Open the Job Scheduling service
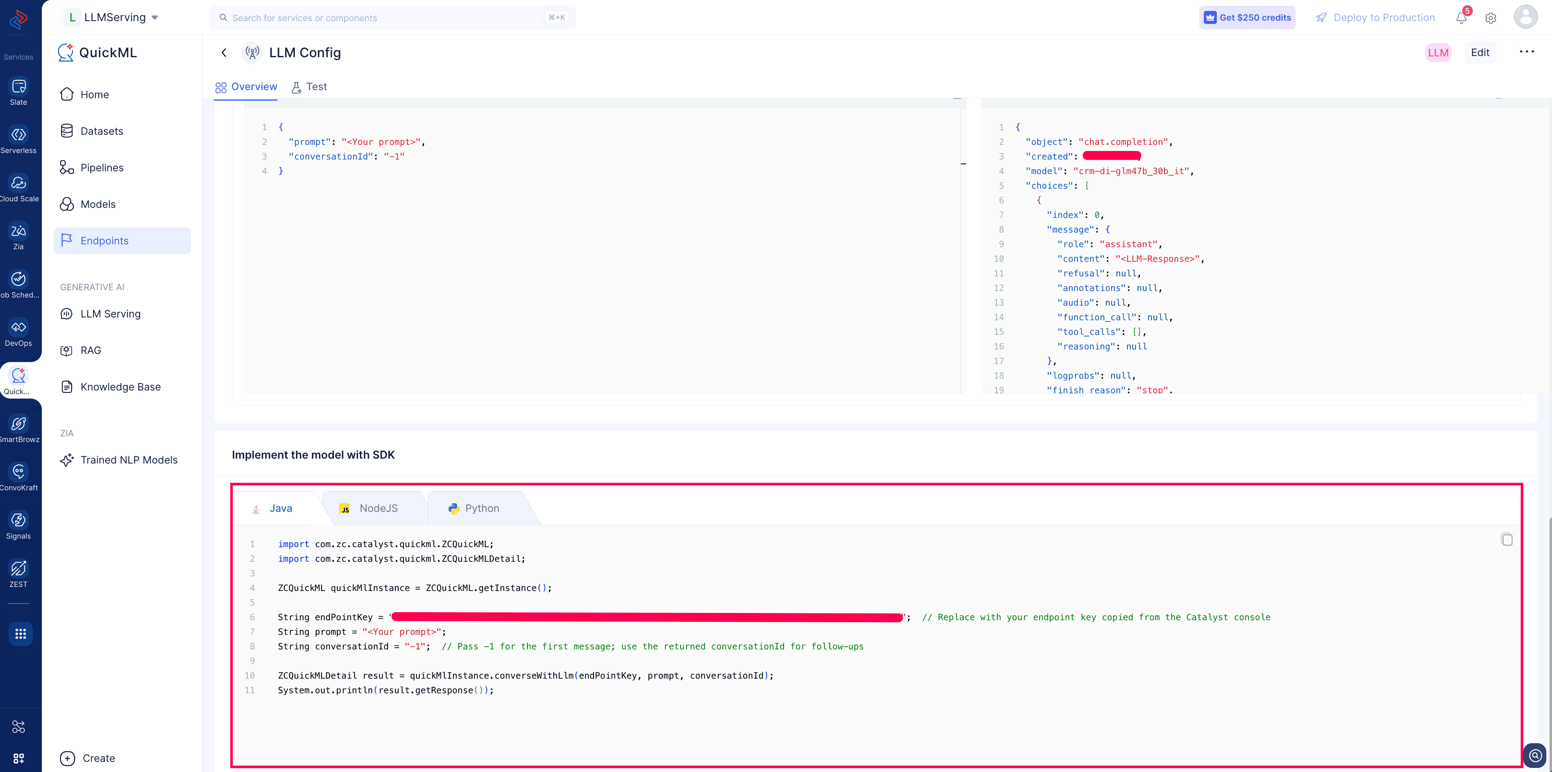The image size is (1552, 772). click(x=19, y=285)
